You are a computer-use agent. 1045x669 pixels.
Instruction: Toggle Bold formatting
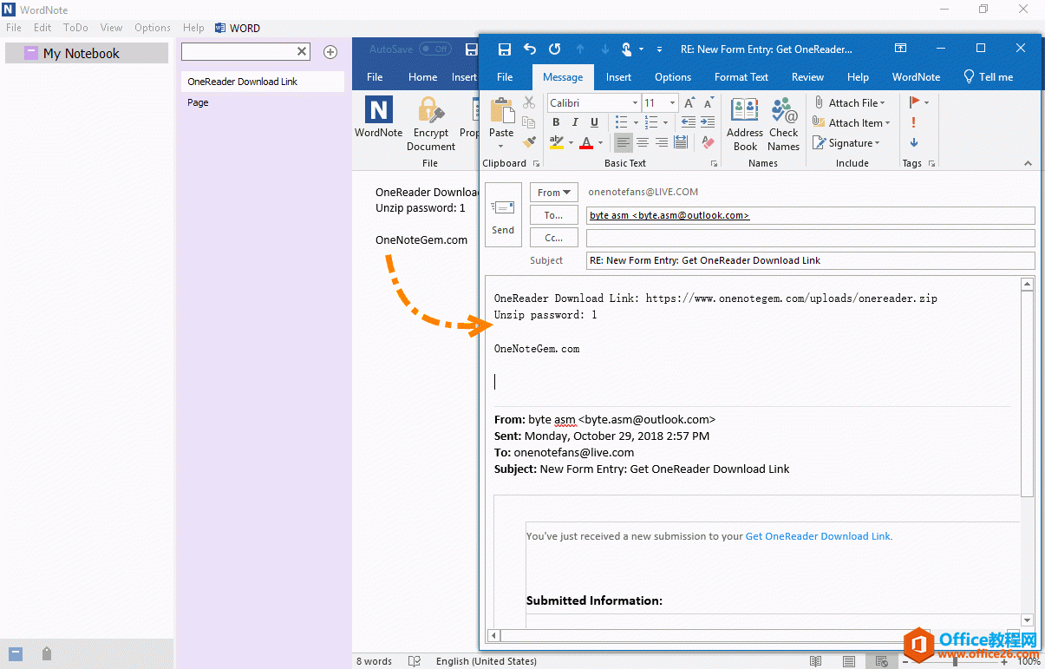(x=556, y=122)
